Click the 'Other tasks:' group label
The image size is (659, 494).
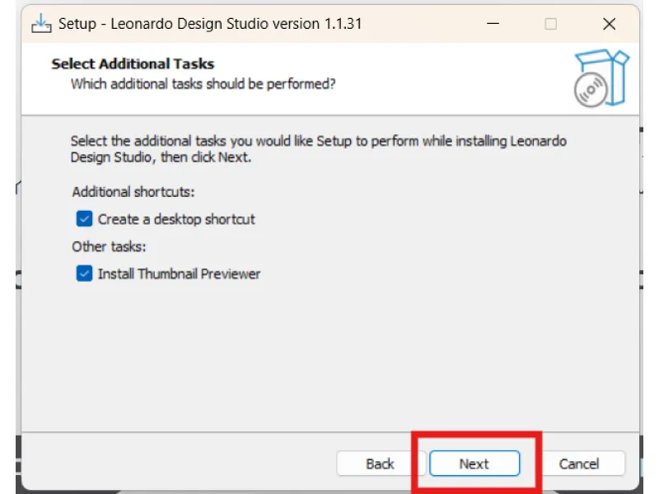pos(109,246)
